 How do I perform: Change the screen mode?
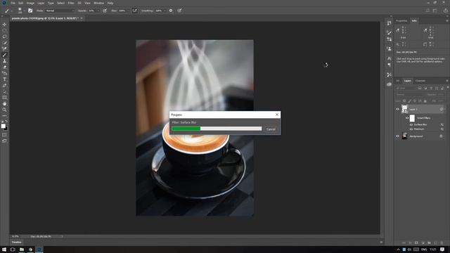pos(4,141)
